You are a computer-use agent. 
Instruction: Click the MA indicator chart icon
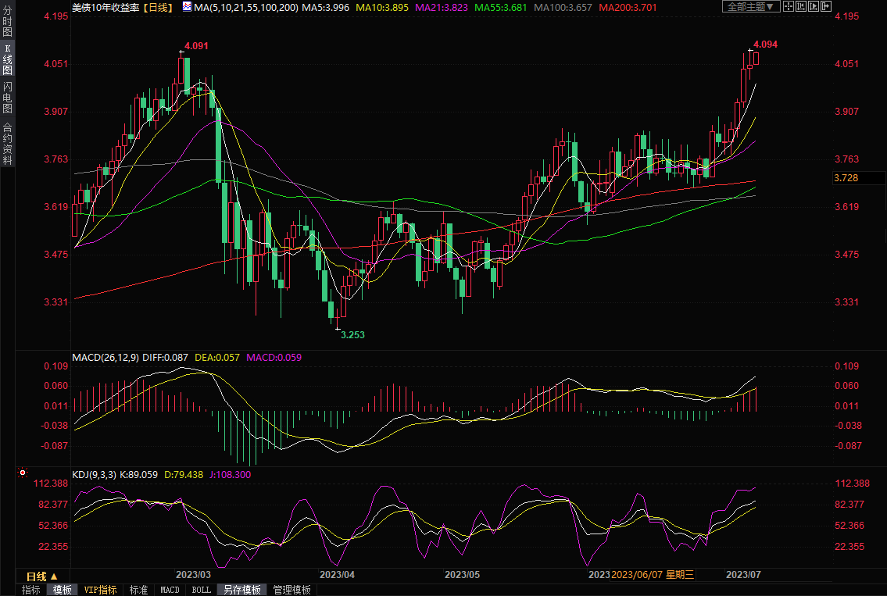(186, 7)
